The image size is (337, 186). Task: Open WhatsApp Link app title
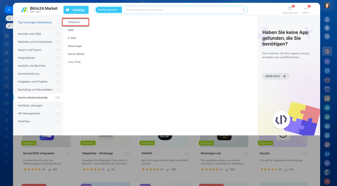point(211,153)
